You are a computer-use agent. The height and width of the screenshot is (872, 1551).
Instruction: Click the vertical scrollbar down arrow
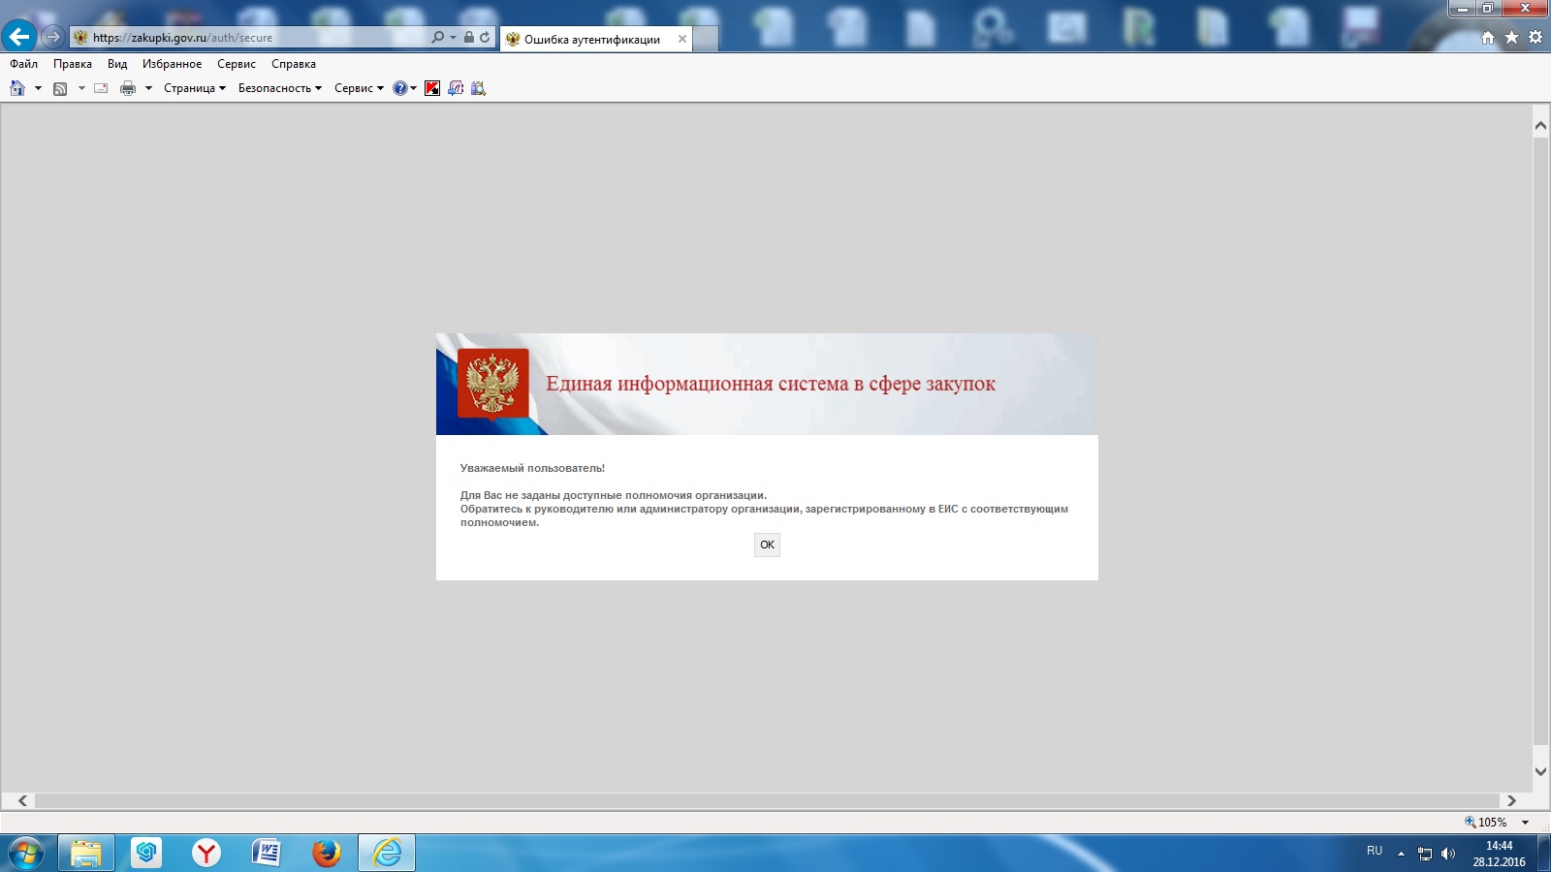tap(1540, 771)
